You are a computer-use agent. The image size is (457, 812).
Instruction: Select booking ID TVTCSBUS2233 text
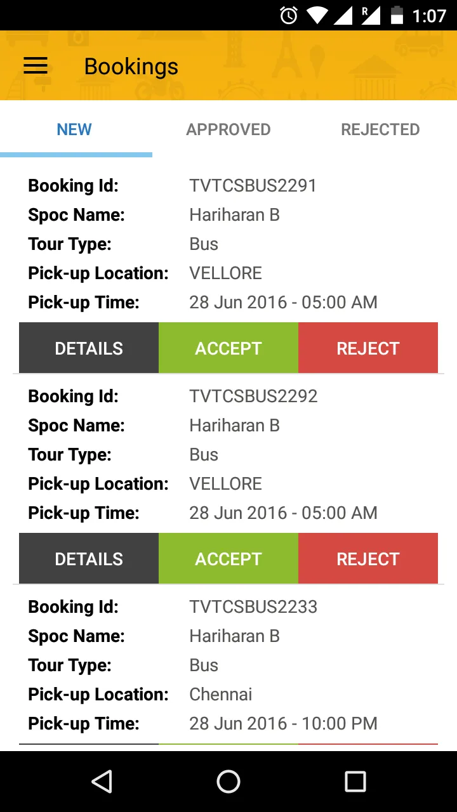pyautogui.click(x=253, y=606)
